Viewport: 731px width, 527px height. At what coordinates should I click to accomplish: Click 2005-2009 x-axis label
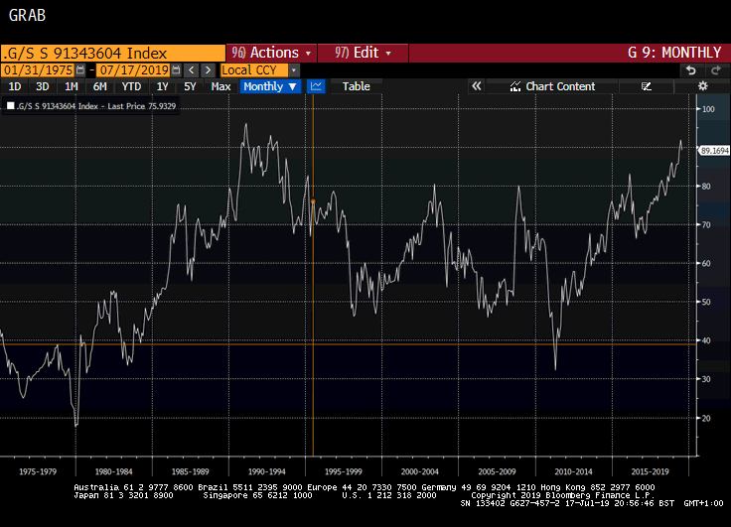[497, 471]
